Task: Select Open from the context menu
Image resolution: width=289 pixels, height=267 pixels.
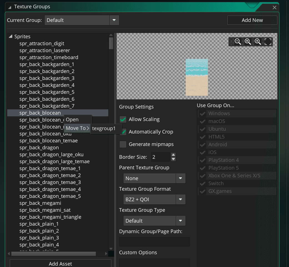Action: tap(72, 119)
